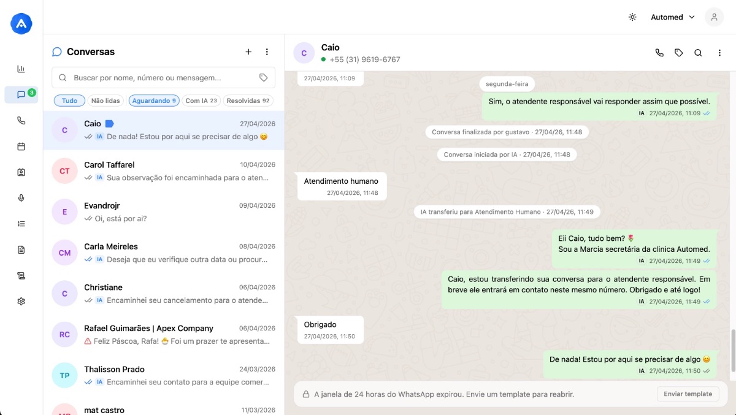The image size is (736, 415).
Task: Click the 'De nada!' last sent message bubble
Action: (630, 365)
